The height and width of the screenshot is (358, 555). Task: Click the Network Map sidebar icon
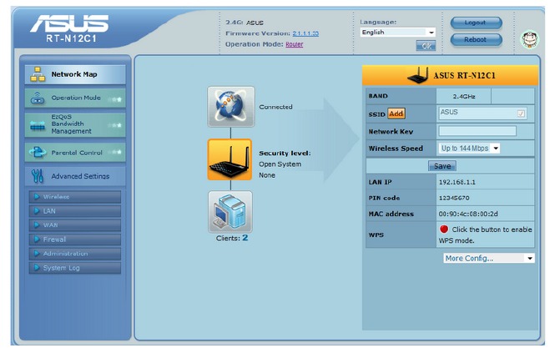pos(38,74)
